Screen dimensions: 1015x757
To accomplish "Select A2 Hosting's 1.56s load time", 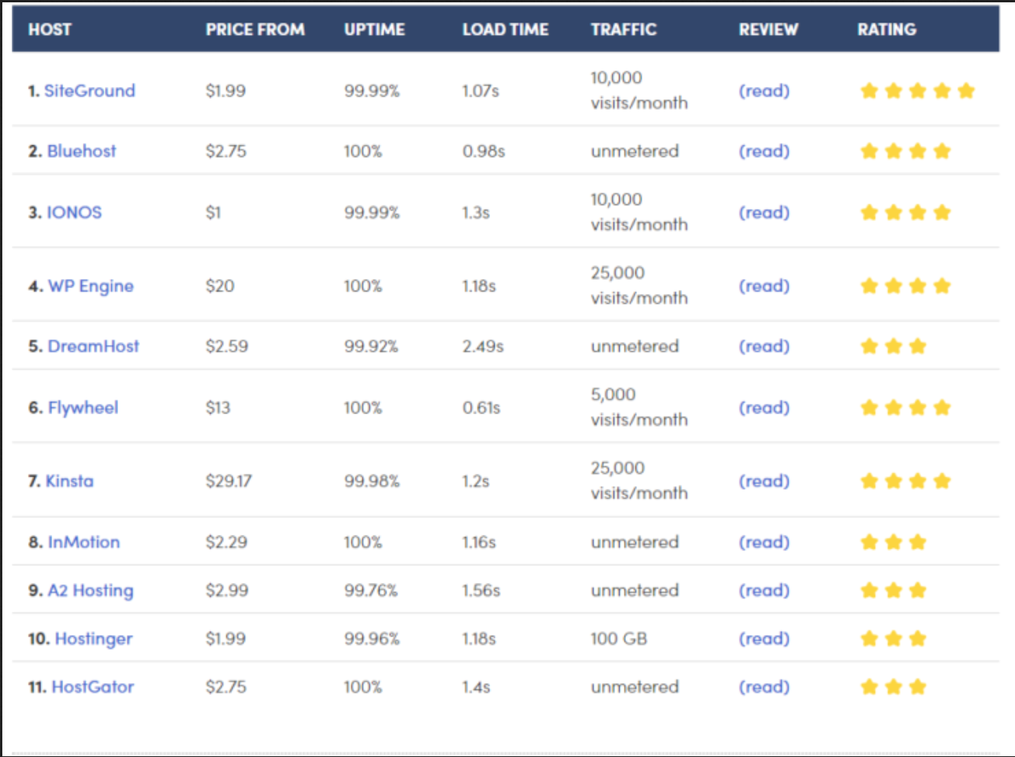I will tap(481, 591).
